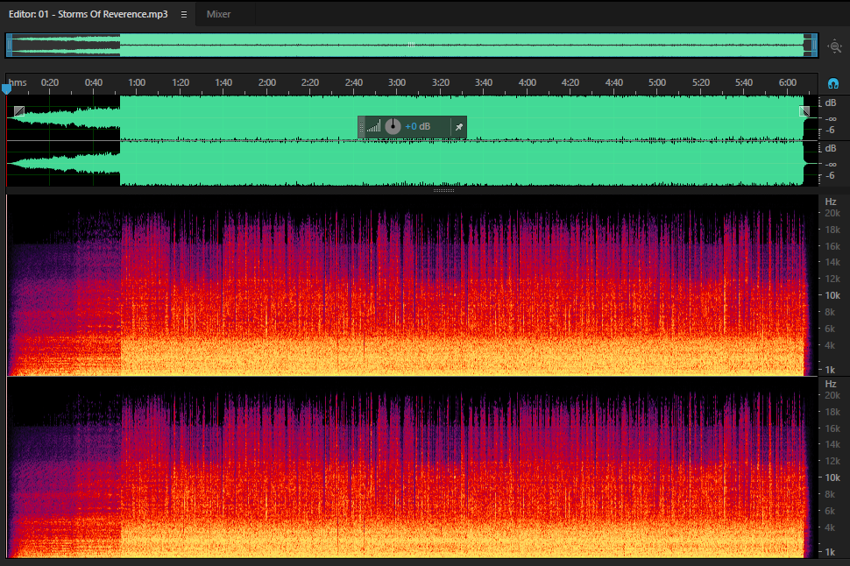Click the Zoom Out Full magnifier icon
The image size is (850, 566).
(x=835, y=46)
